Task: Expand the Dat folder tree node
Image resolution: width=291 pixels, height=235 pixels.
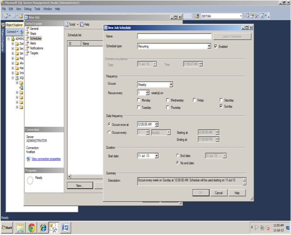Action: point(13,43)
